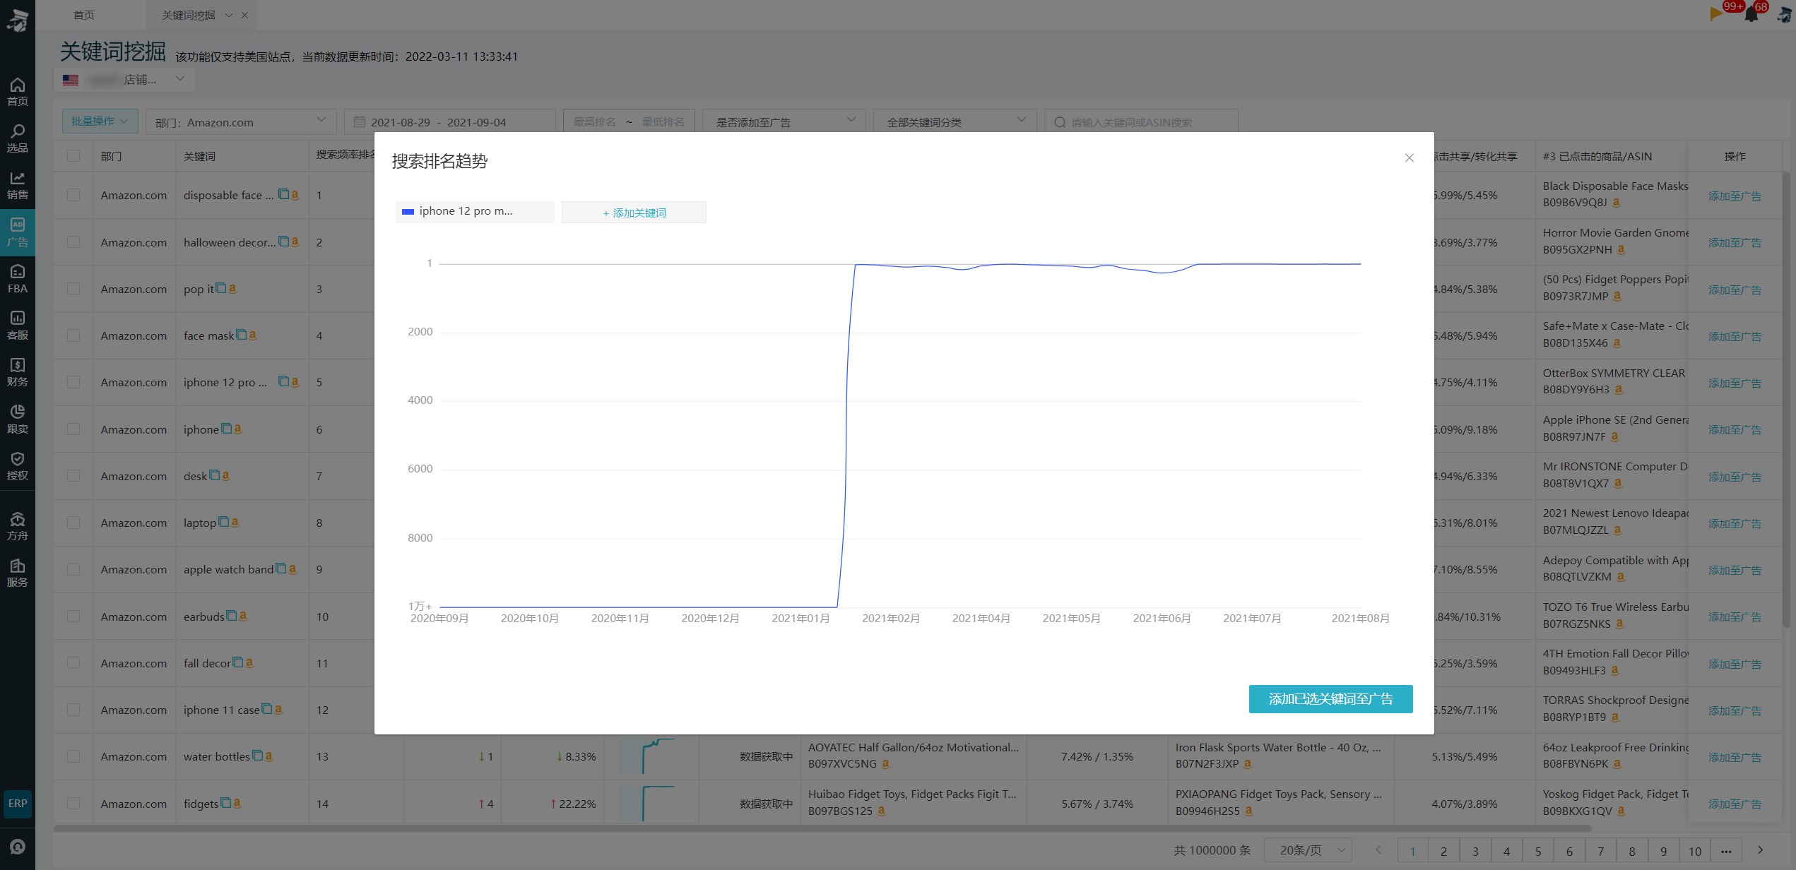
Task: Toggle 'iphone 12 pro m...' legend color swatch
Action: [x=408, y=211]
